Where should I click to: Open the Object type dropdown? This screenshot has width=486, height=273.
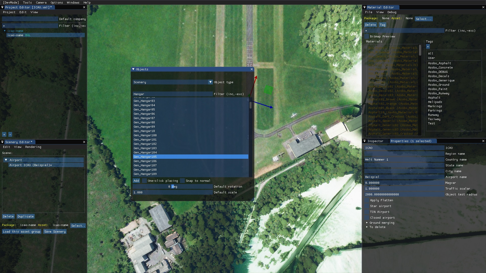tap(210, 82)
